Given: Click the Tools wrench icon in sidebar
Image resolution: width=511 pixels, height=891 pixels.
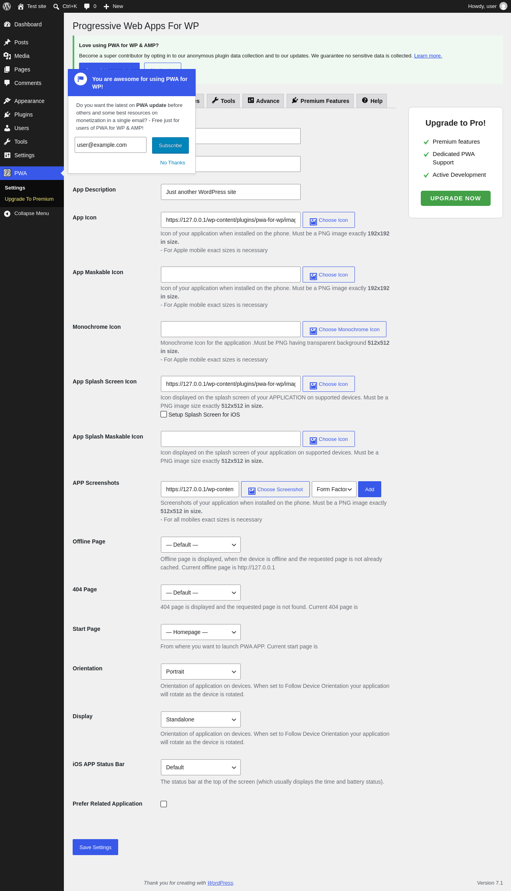Looking at the screenshot, I should 7,142.
